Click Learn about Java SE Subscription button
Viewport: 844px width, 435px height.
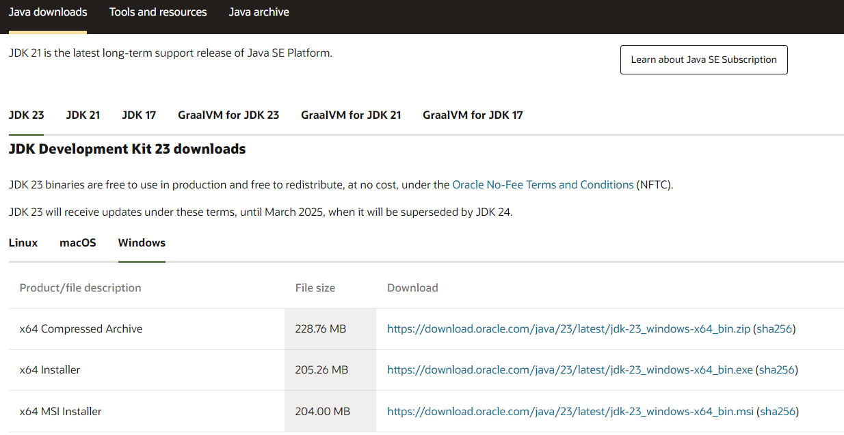click(704, 60)
